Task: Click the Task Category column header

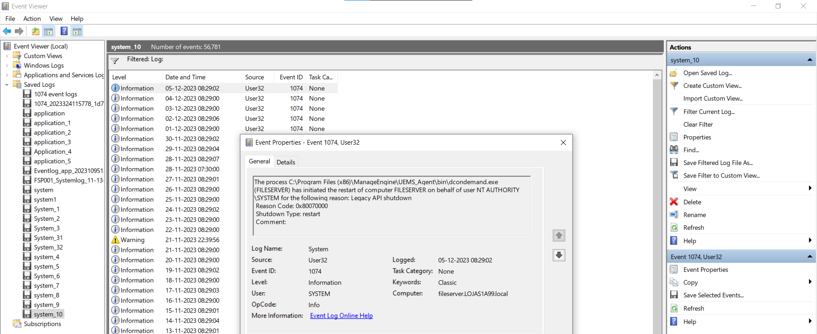Action: 321,77
